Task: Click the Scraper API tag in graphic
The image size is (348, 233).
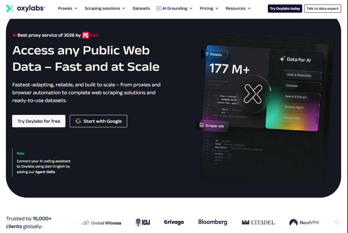Action: tap(212, 125)
